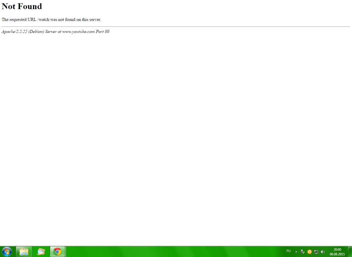Open the orange antivirus tray icon

[309, 252]
